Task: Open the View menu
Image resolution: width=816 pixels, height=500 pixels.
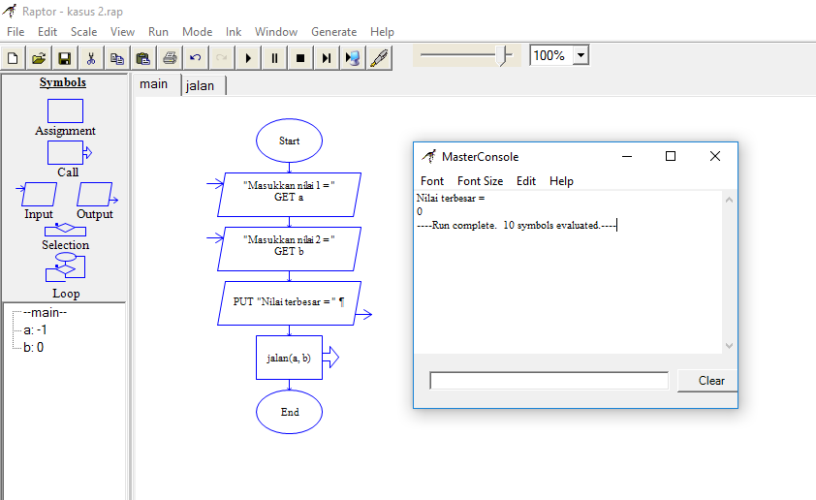Action: (122, 32)
